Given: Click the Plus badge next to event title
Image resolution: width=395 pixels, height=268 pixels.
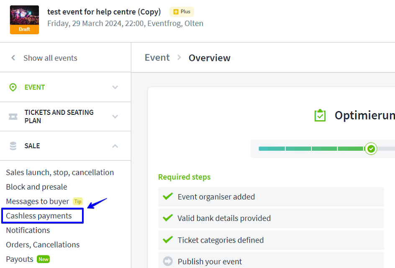Looking at the screenshot, I should point(182,12).
